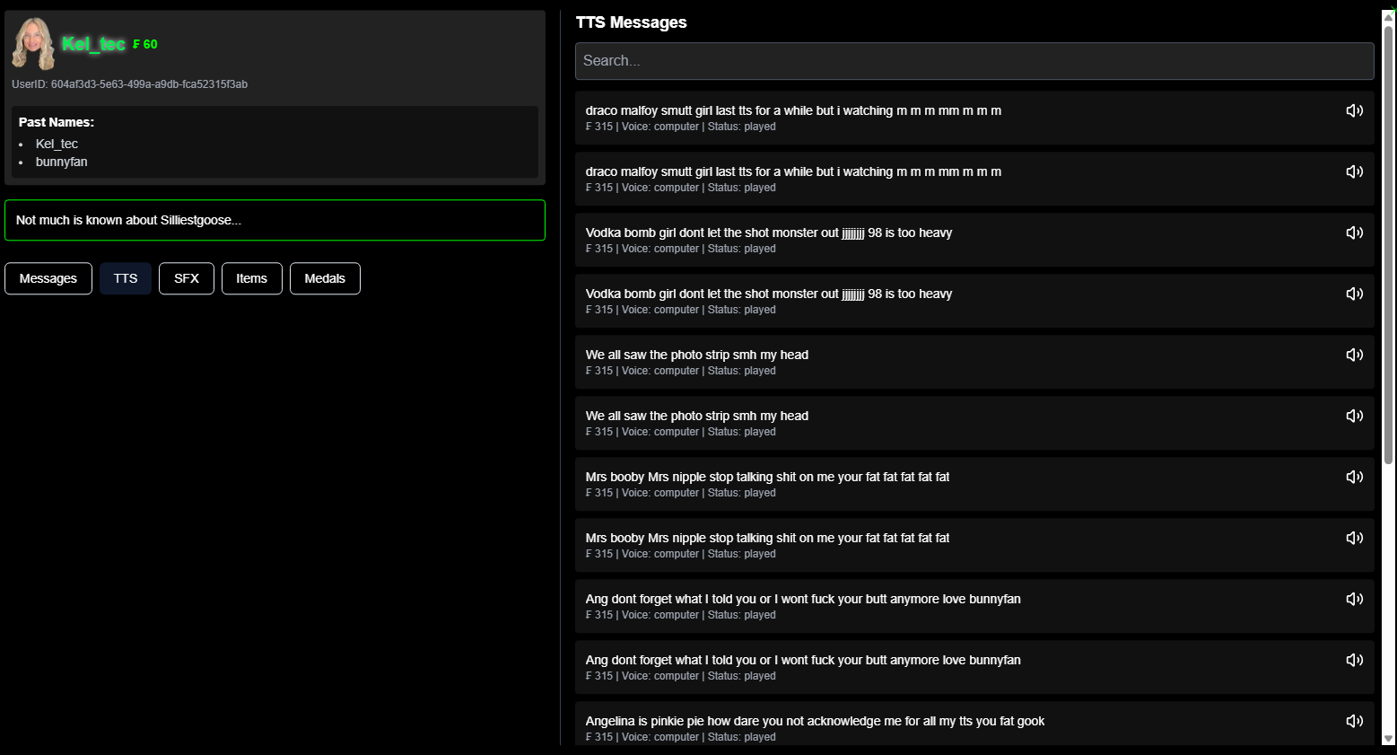1397x755 pixels.
Task: Click the scrollbar up arrow
Action: coord(1389,16)
